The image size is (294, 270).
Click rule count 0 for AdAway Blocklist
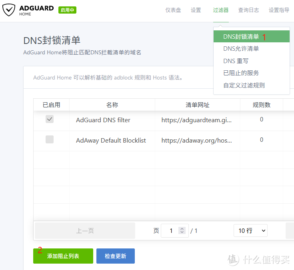click(x=262, y=140)
